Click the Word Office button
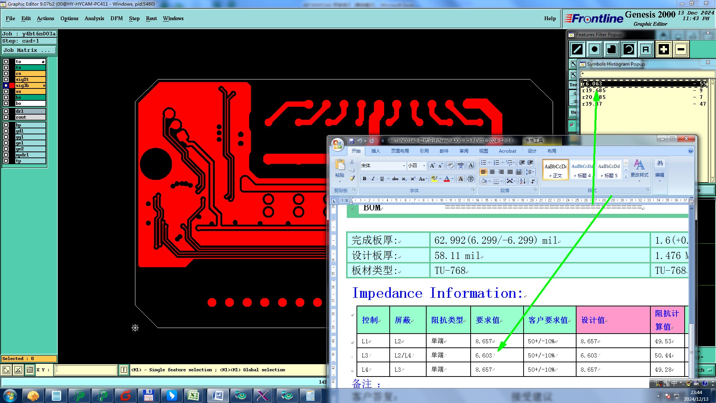Viewport: 716px width, 403px height. (338, 144)
